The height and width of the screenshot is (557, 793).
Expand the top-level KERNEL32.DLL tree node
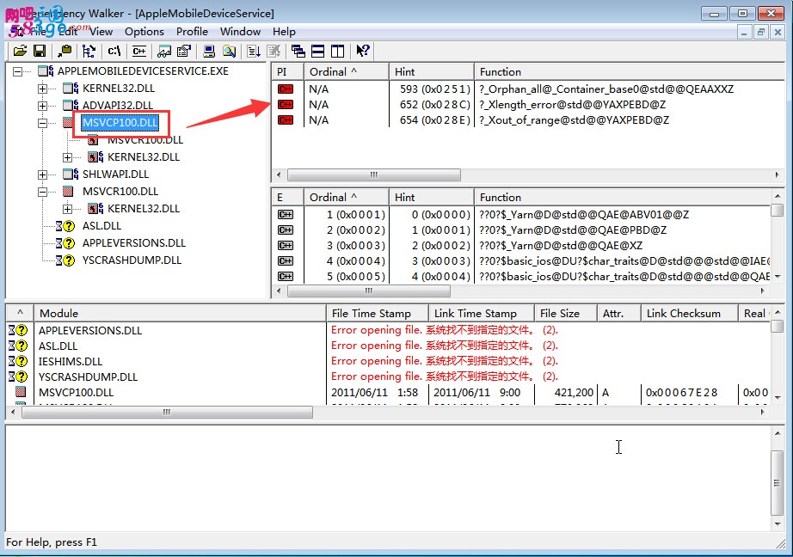[x=42, y=89]
